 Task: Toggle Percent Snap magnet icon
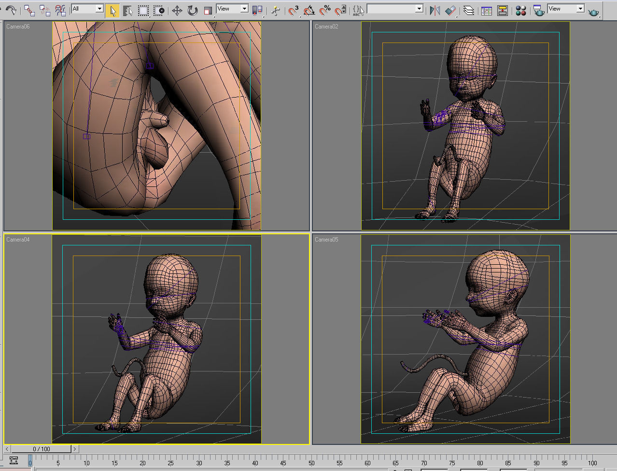pos(325,10)
